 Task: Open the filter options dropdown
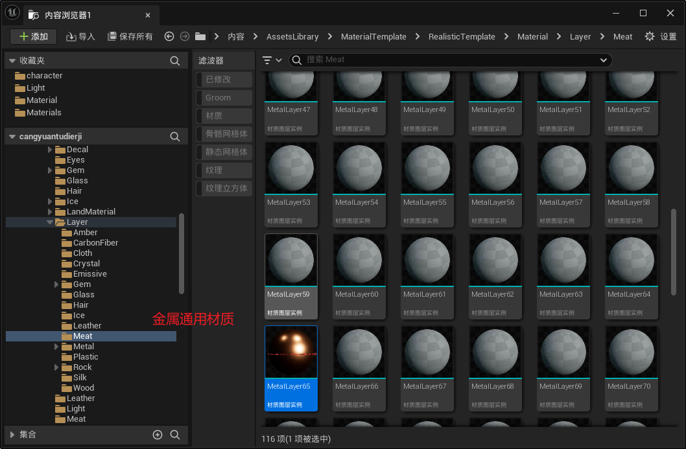click(272, 60)
